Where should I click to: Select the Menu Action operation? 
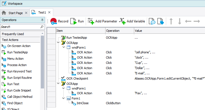[13, 59]
